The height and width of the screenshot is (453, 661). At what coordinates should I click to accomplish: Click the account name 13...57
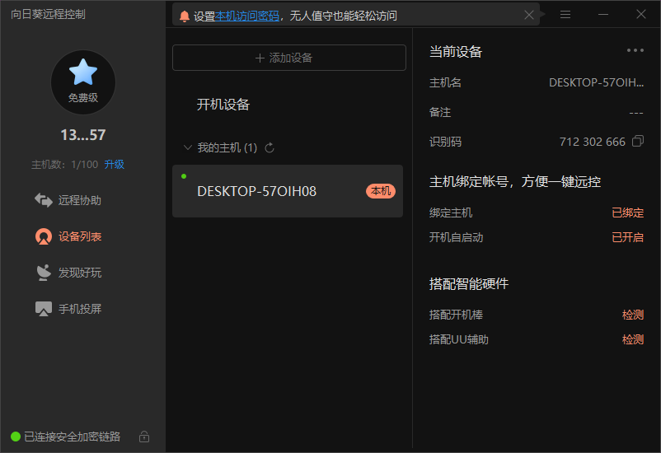coord(83,135)
